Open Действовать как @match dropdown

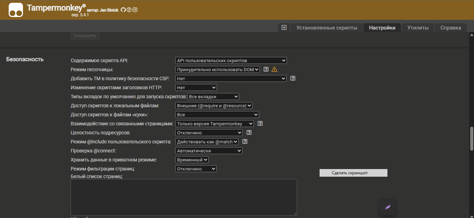[207, 142]
